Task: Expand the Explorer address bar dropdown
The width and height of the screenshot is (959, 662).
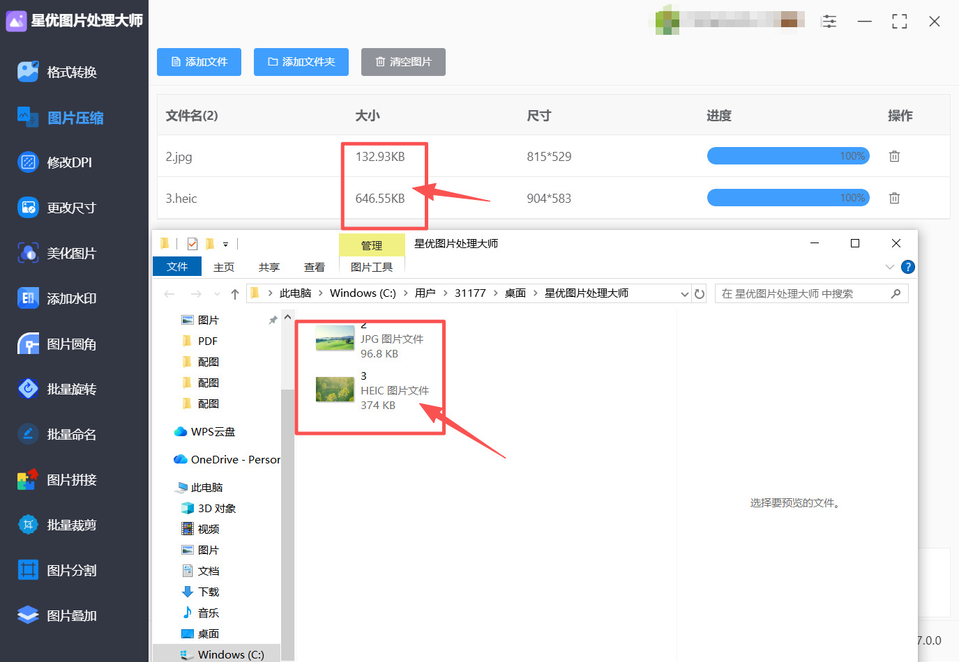Action: [x=684, y=293]
